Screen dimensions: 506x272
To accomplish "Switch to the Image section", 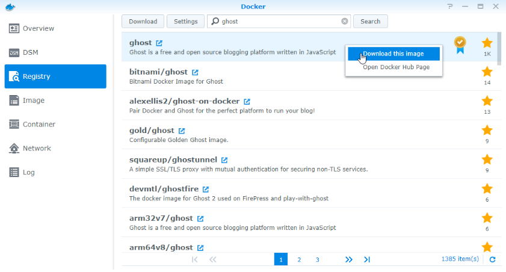I will (x=55, y=100).
